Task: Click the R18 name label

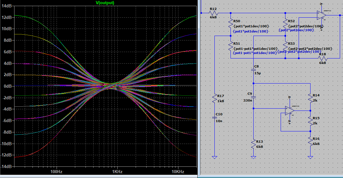Action: pyautogui.click(x=322, y=54)
